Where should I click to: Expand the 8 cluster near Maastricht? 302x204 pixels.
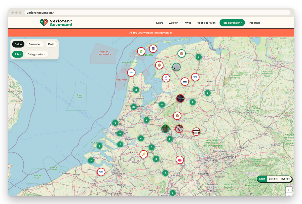[x=172, y=193]
